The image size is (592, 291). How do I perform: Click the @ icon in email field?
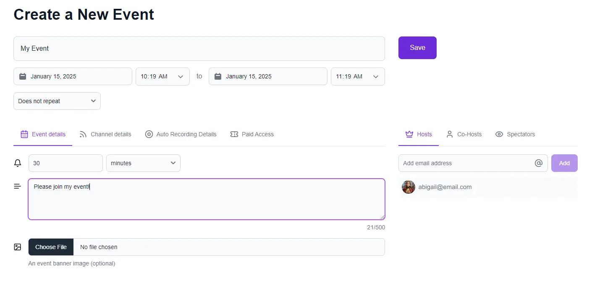(539, 163)
